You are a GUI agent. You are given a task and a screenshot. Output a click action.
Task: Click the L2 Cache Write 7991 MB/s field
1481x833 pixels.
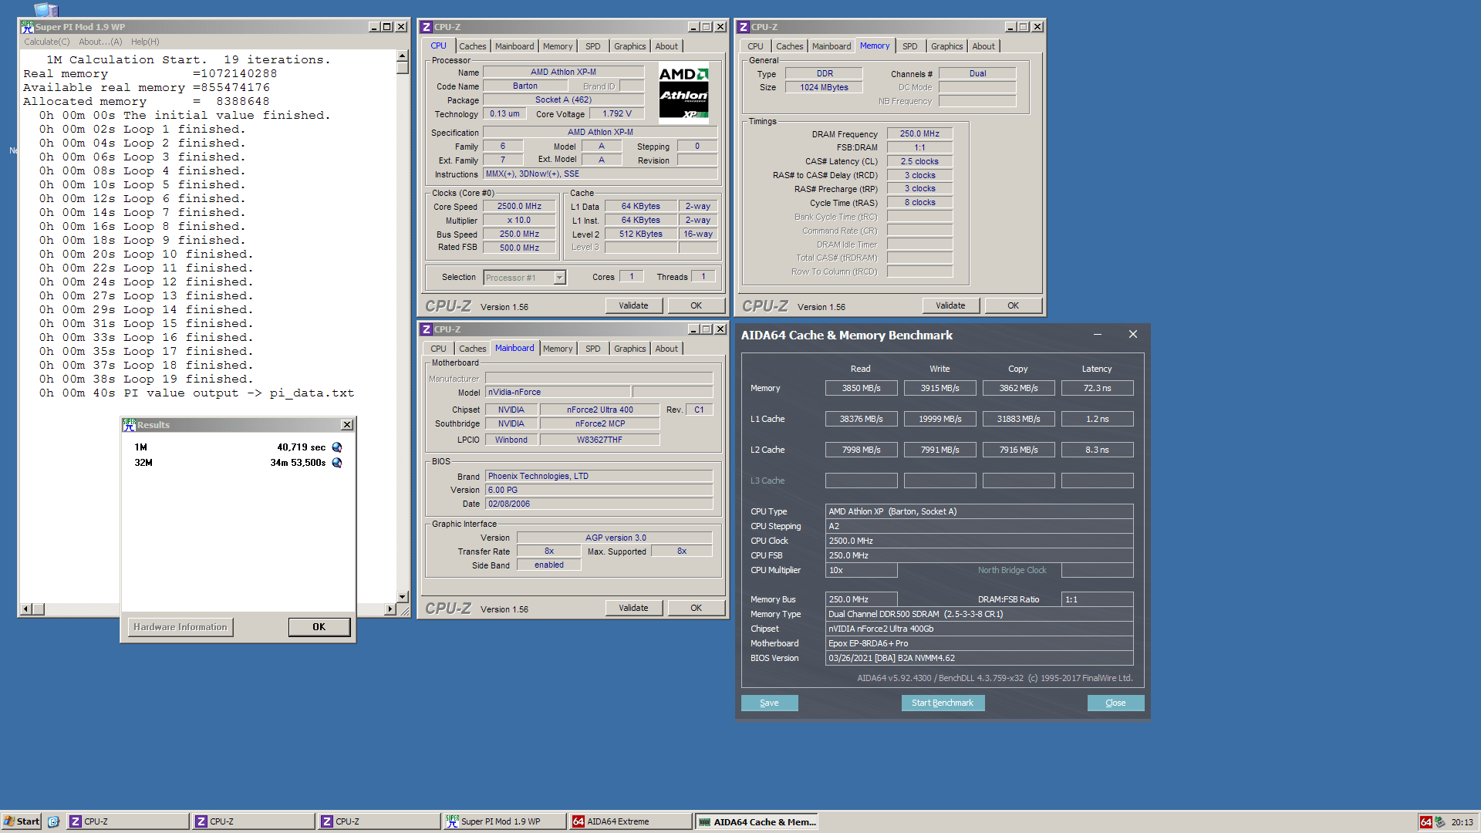(940, 450)
